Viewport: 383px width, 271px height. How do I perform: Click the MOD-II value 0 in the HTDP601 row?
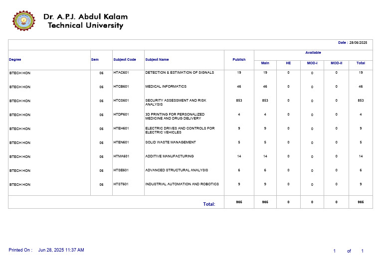pos(336,114)
